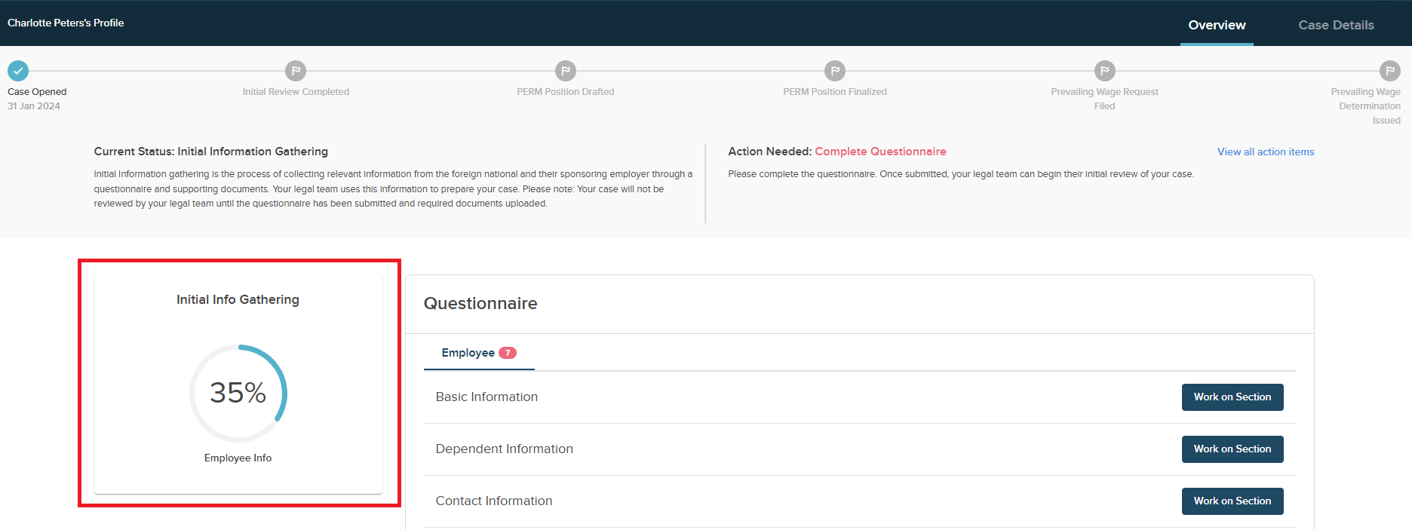Image resolution: width=1412 pixels, height=530 pixels.
Task: Switch to the Overview tab
Action: (x=1217, y=25)
